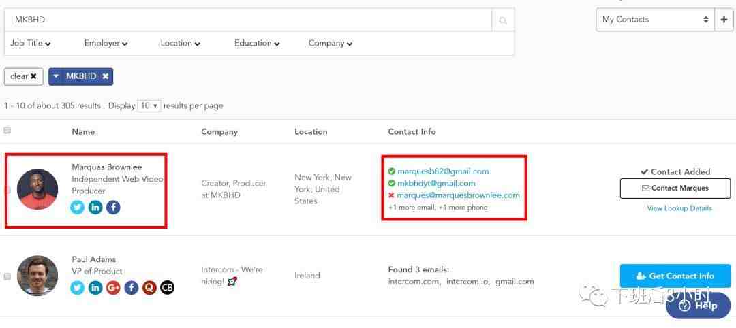
Task: Expand the Job Title filter dropdown
Action: click(31, 44)
